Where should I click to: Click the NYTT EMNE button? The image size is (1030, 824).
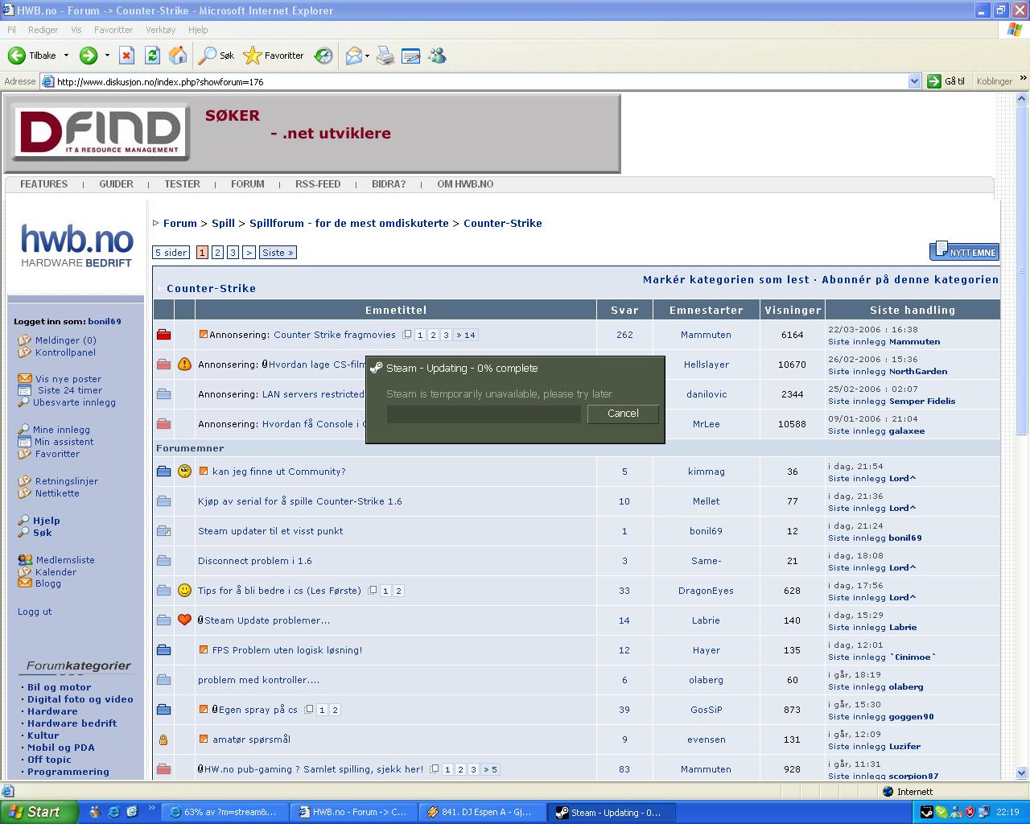coord(965,252)
